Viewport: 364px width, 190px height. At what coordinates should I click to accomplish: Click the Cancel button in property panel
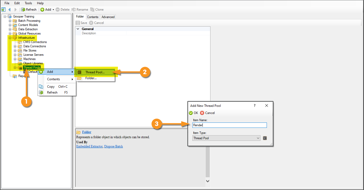click(97, 23)
